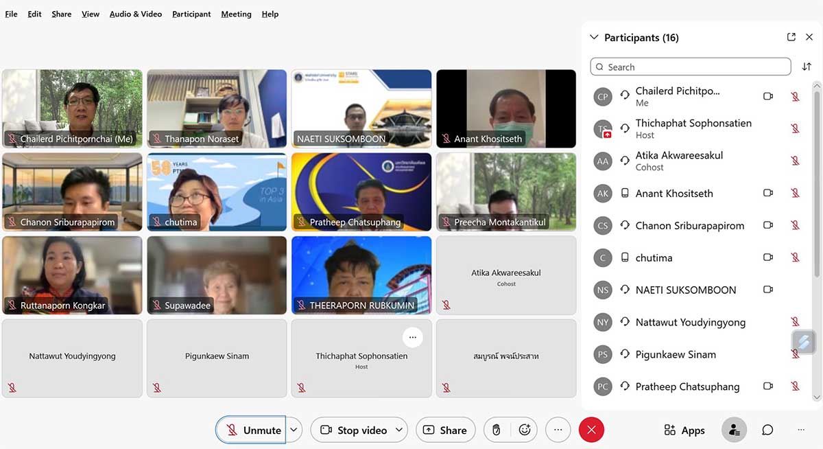
Task: Toggle mute for Anant Khositseth in list
Action: coord(795,194)
